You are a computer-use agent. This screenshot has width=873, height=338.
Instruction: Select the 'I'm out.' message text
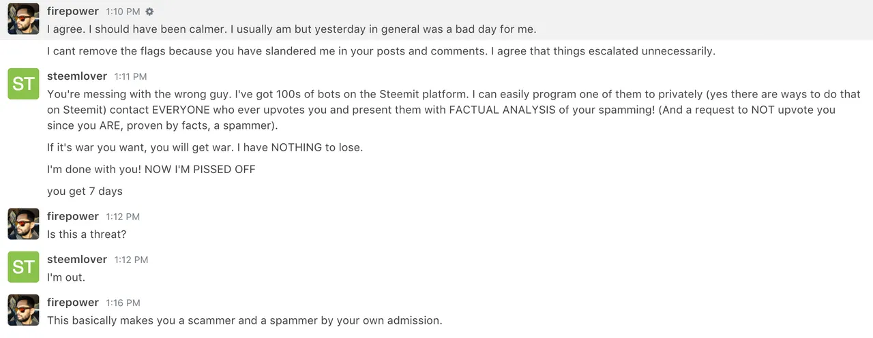(66, 277)
